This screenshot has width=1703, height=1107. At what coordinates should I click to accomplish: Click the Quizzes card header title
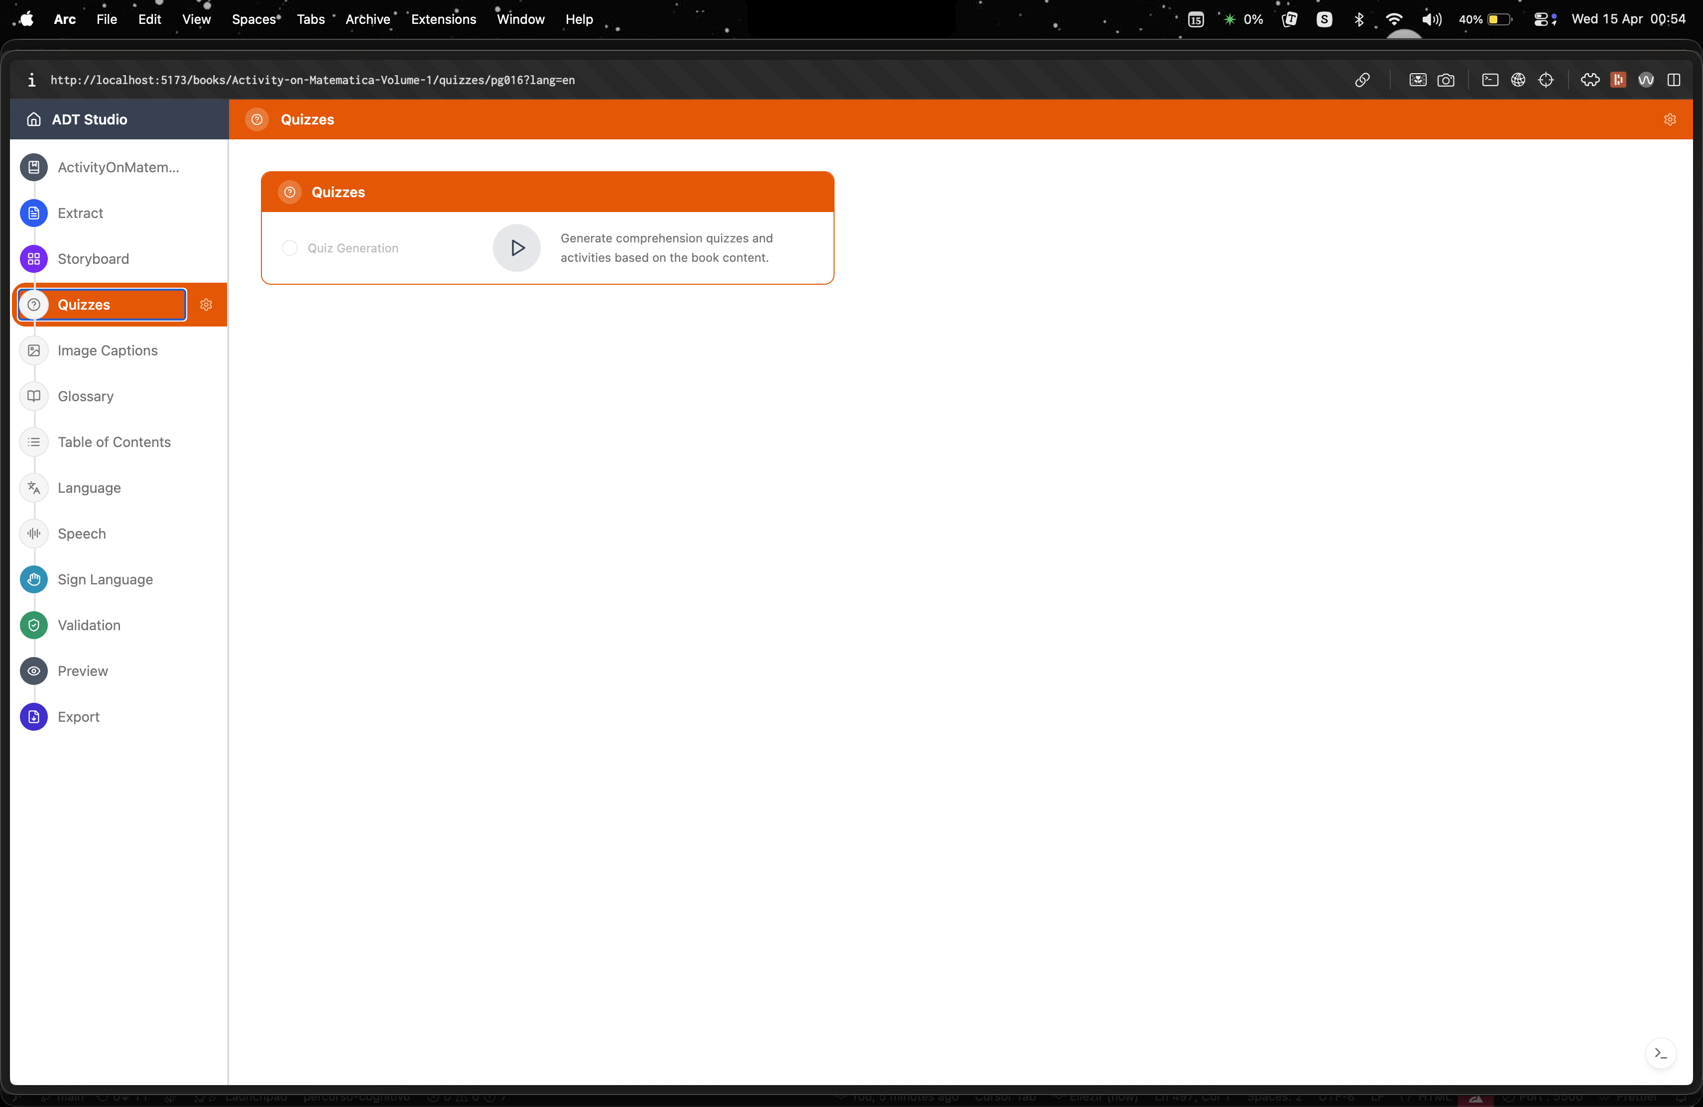coord(339,192)
